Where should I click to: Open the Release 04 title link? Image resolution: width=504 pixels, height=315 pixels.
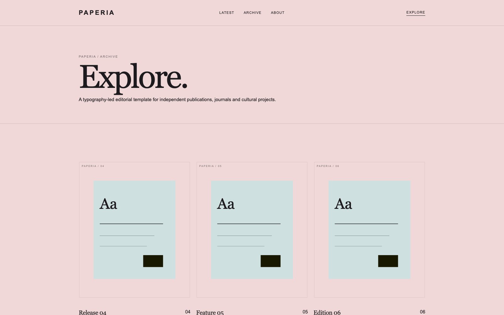pyautogui.click(x=93, y=312)
